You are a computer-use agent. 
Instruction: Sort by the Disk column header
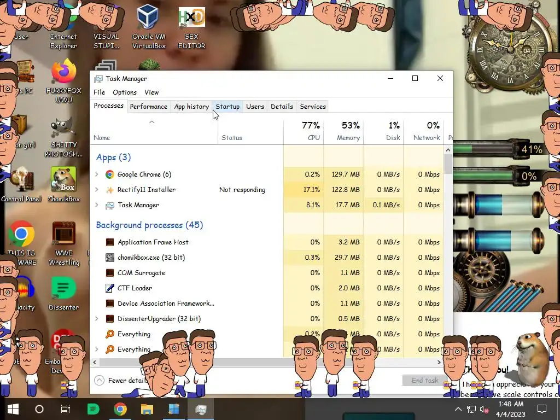pyautogui.click(x=383, y=132)
